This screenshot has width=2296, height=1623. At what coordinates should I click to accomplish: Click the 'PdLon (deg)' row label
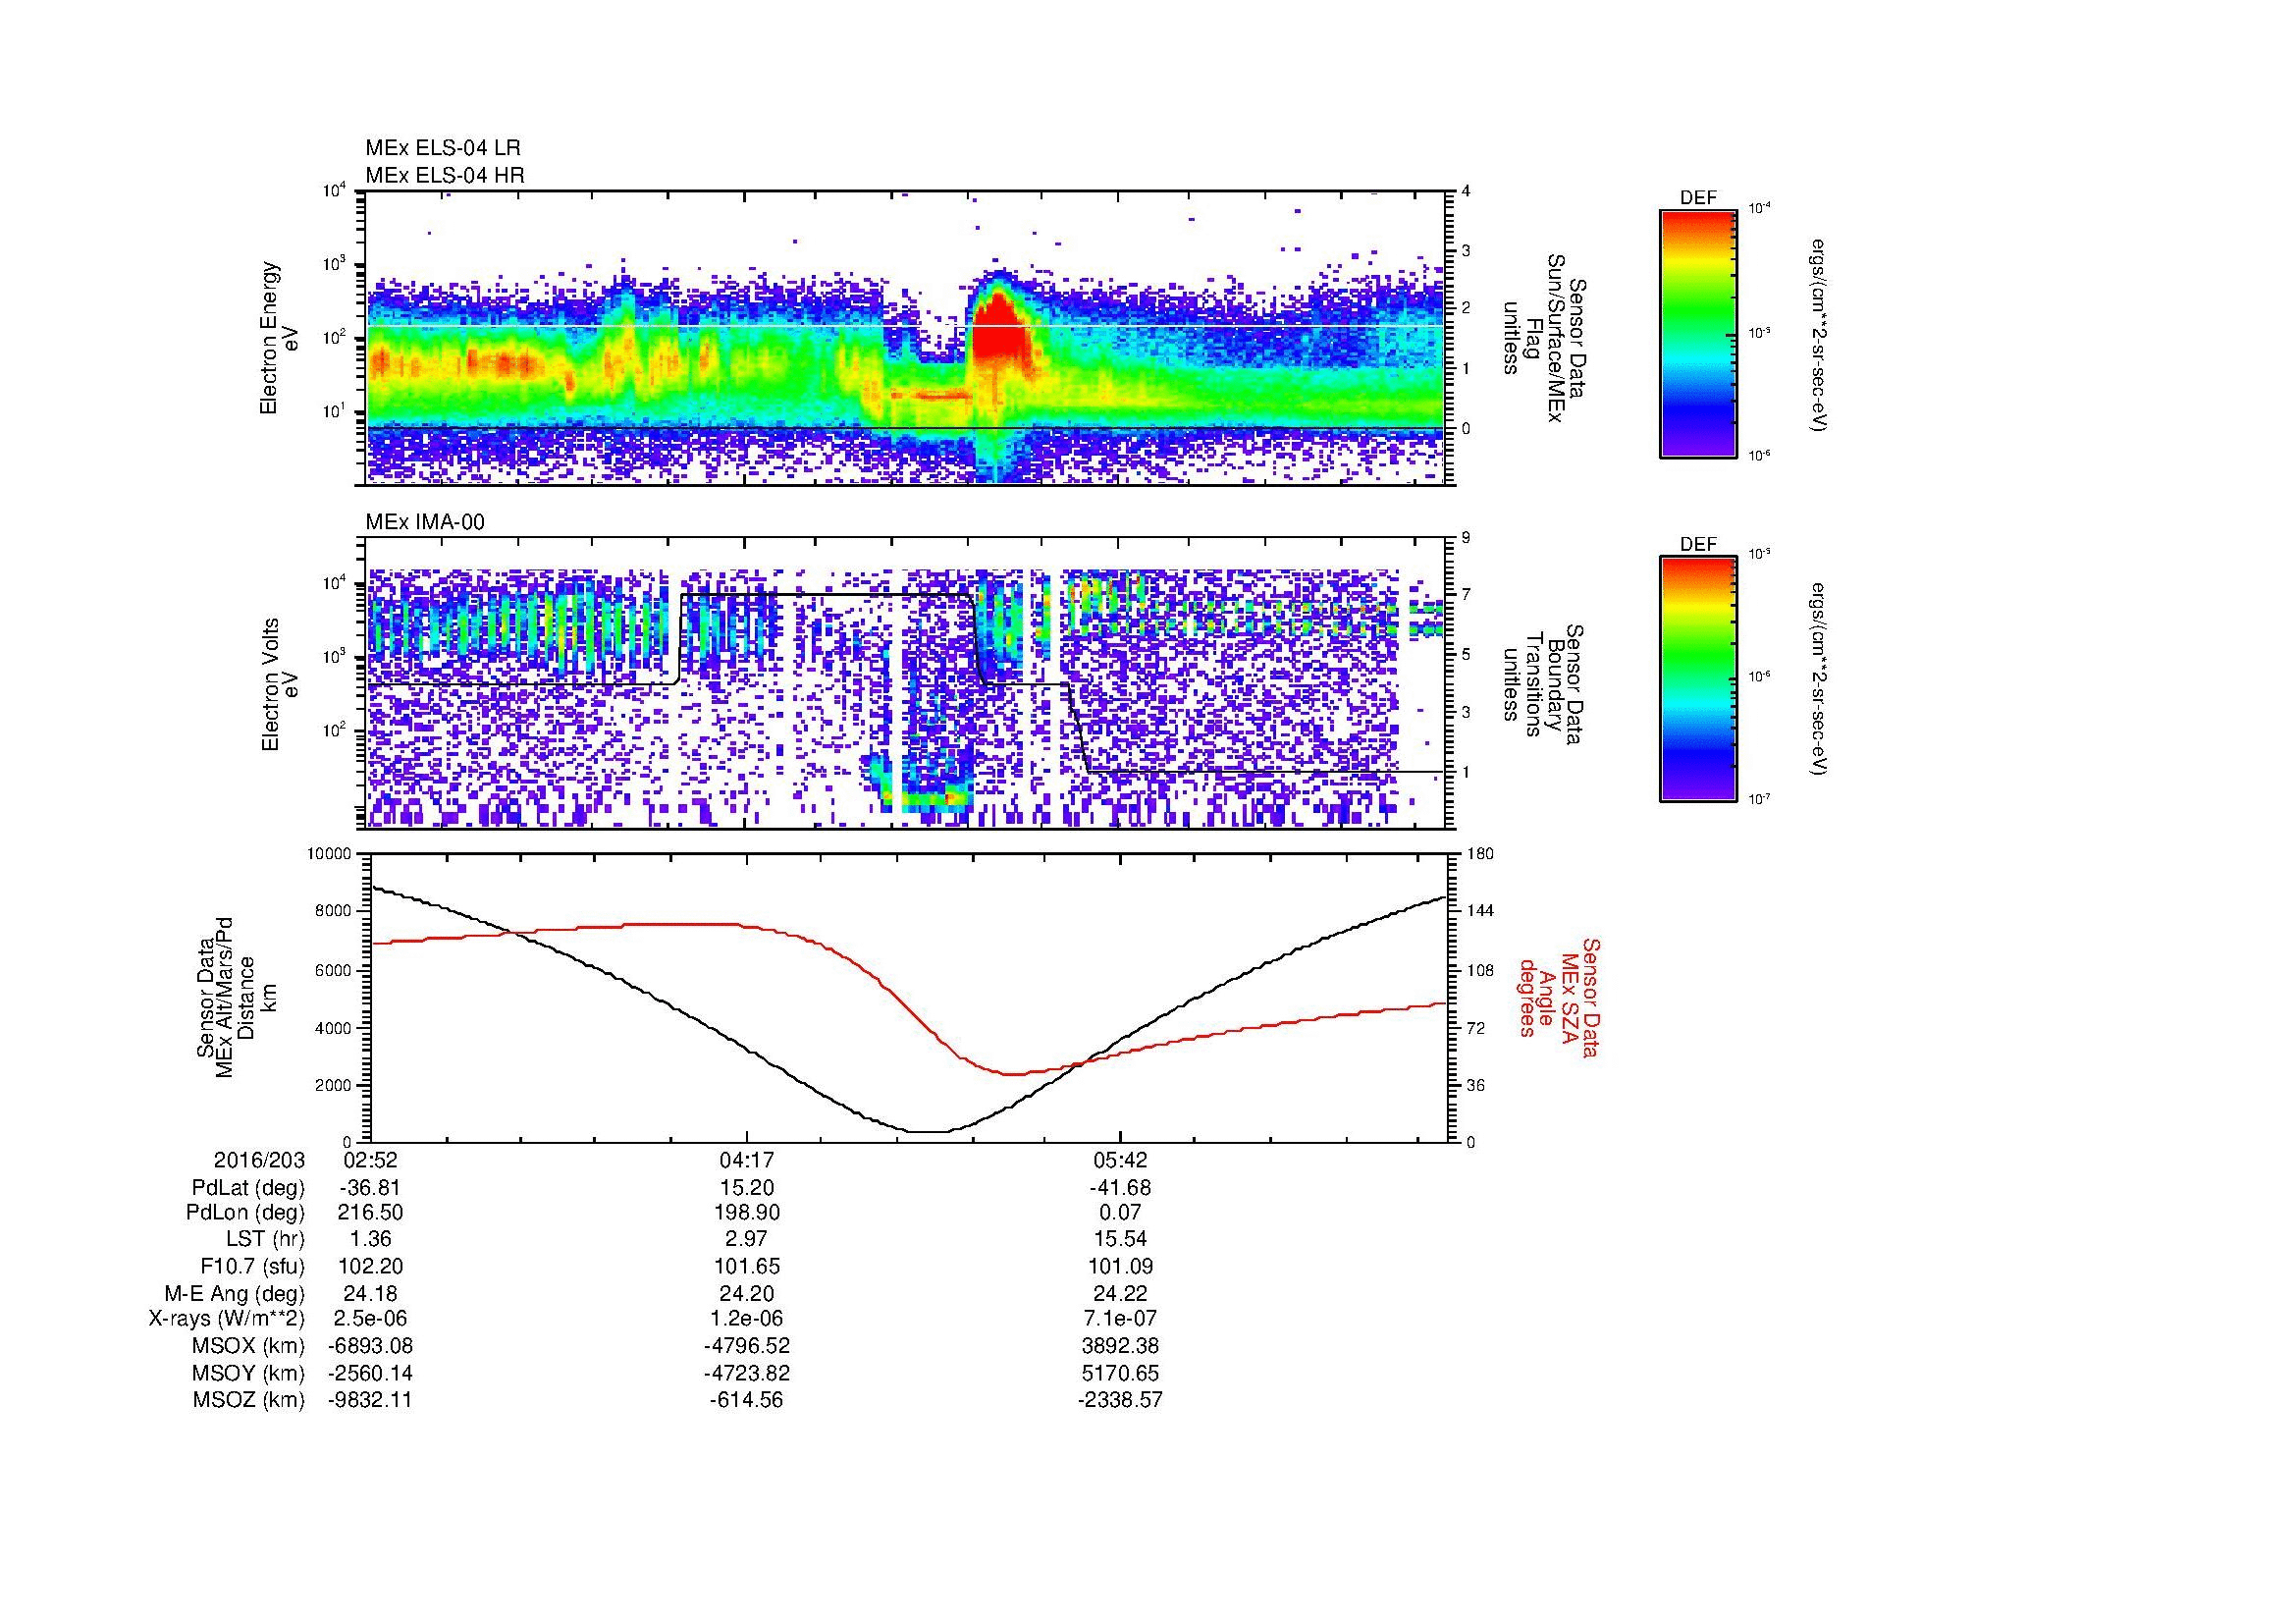pos(247,1213)
